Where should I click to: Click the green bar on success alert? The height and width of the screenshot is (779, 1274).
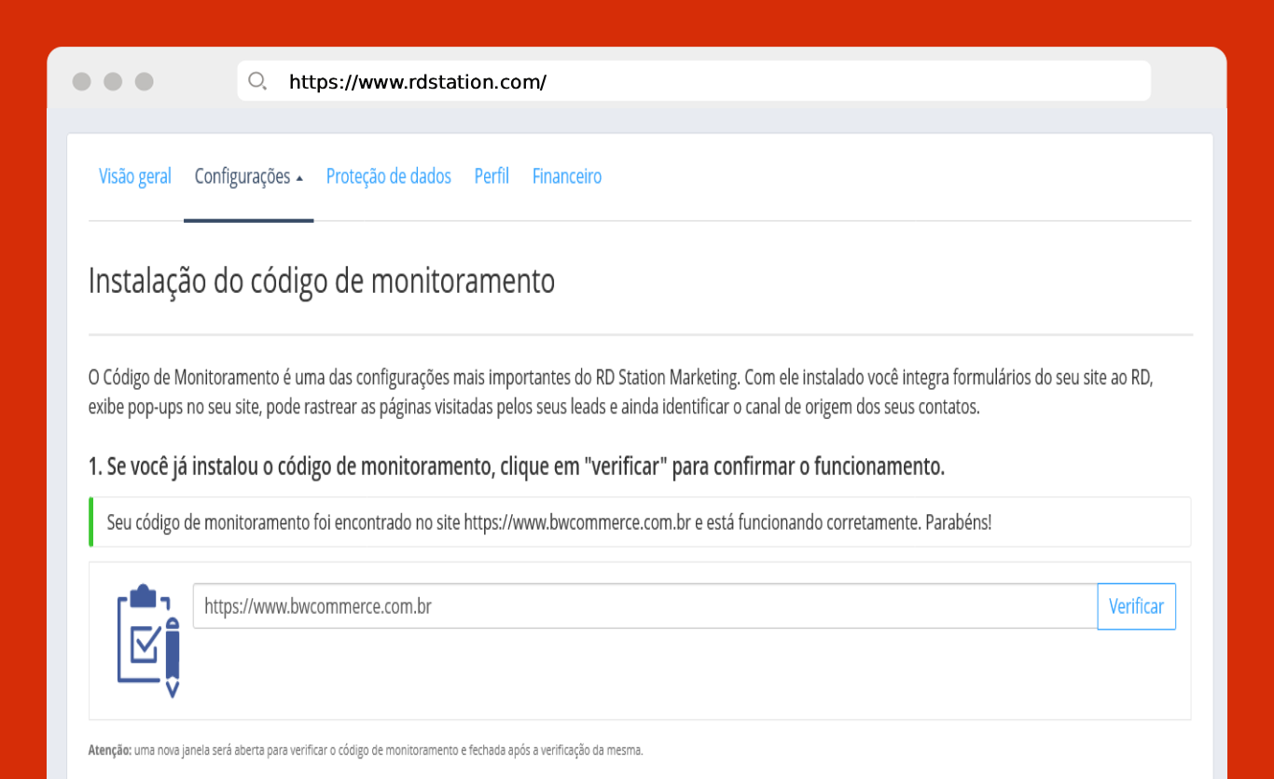(91, 522)
